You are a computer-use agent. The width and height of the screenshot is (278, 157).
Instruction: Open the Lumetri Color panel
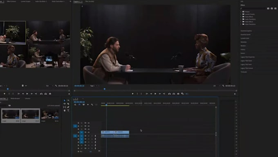(x=245, y=38)
